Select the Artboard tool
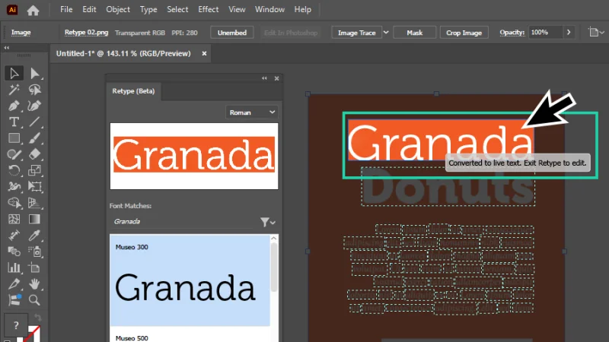 34,268
